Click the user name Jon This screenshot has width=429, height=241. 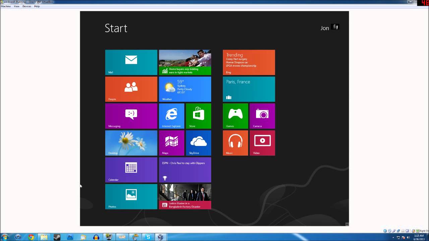(325, 28)
